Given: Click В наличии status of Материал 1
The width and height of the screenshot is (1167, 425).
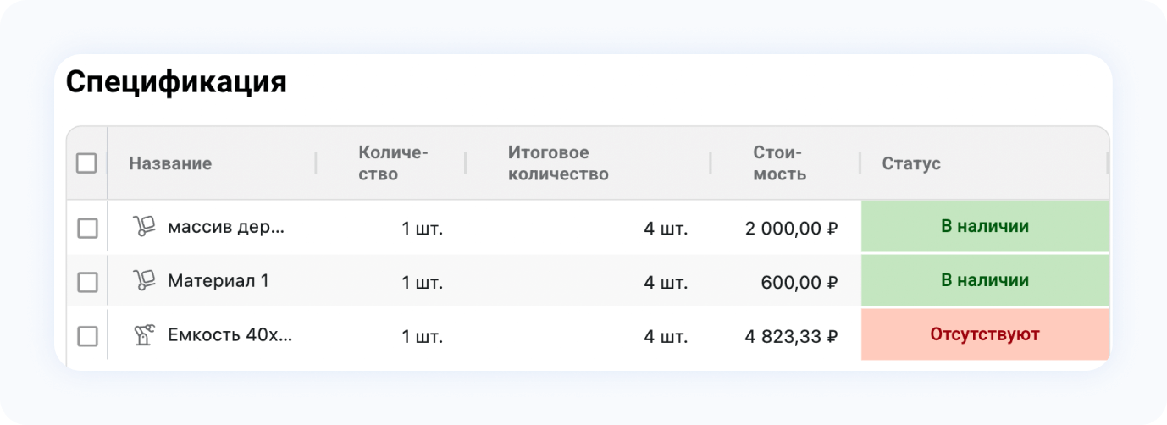Looking at the screenshot, I should (985, 281).
